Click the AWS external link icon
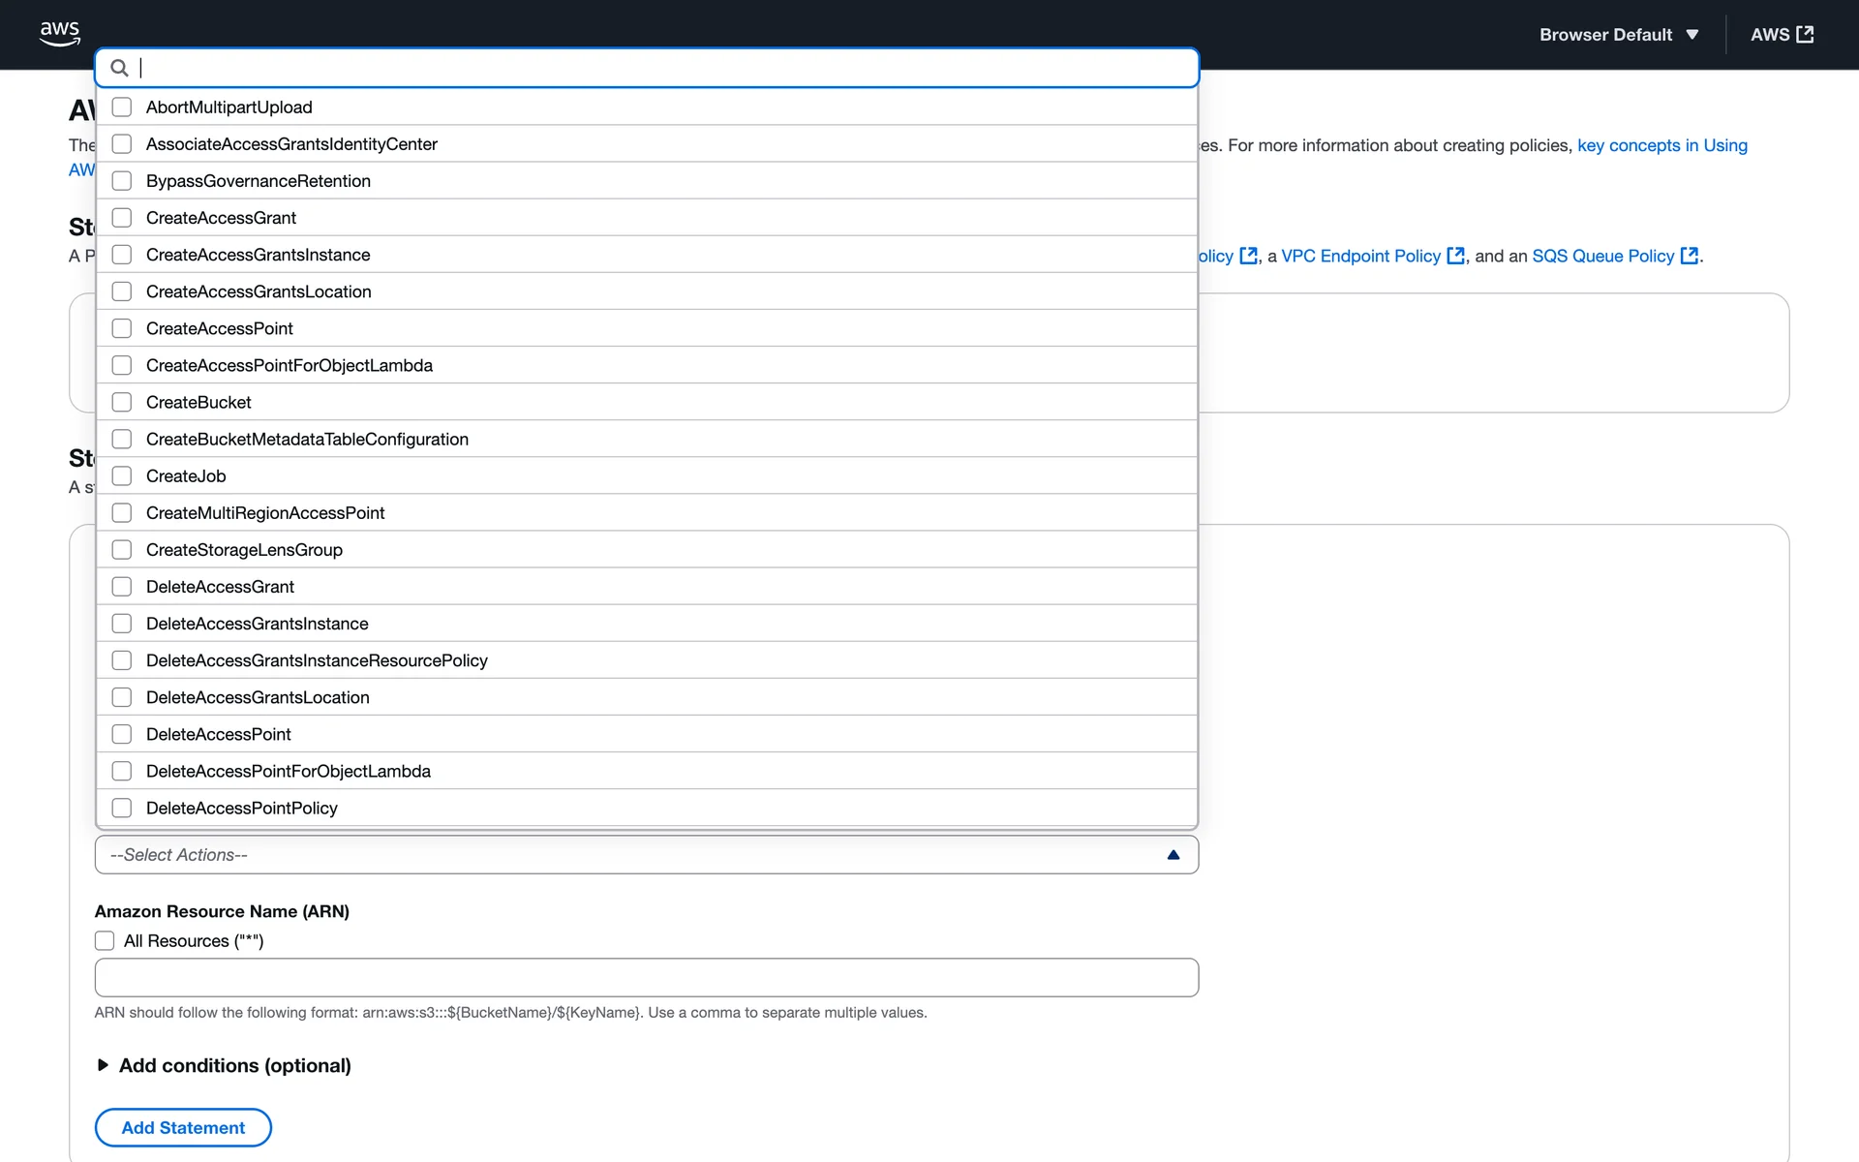1859x1162 pixels. point(1805,35)
